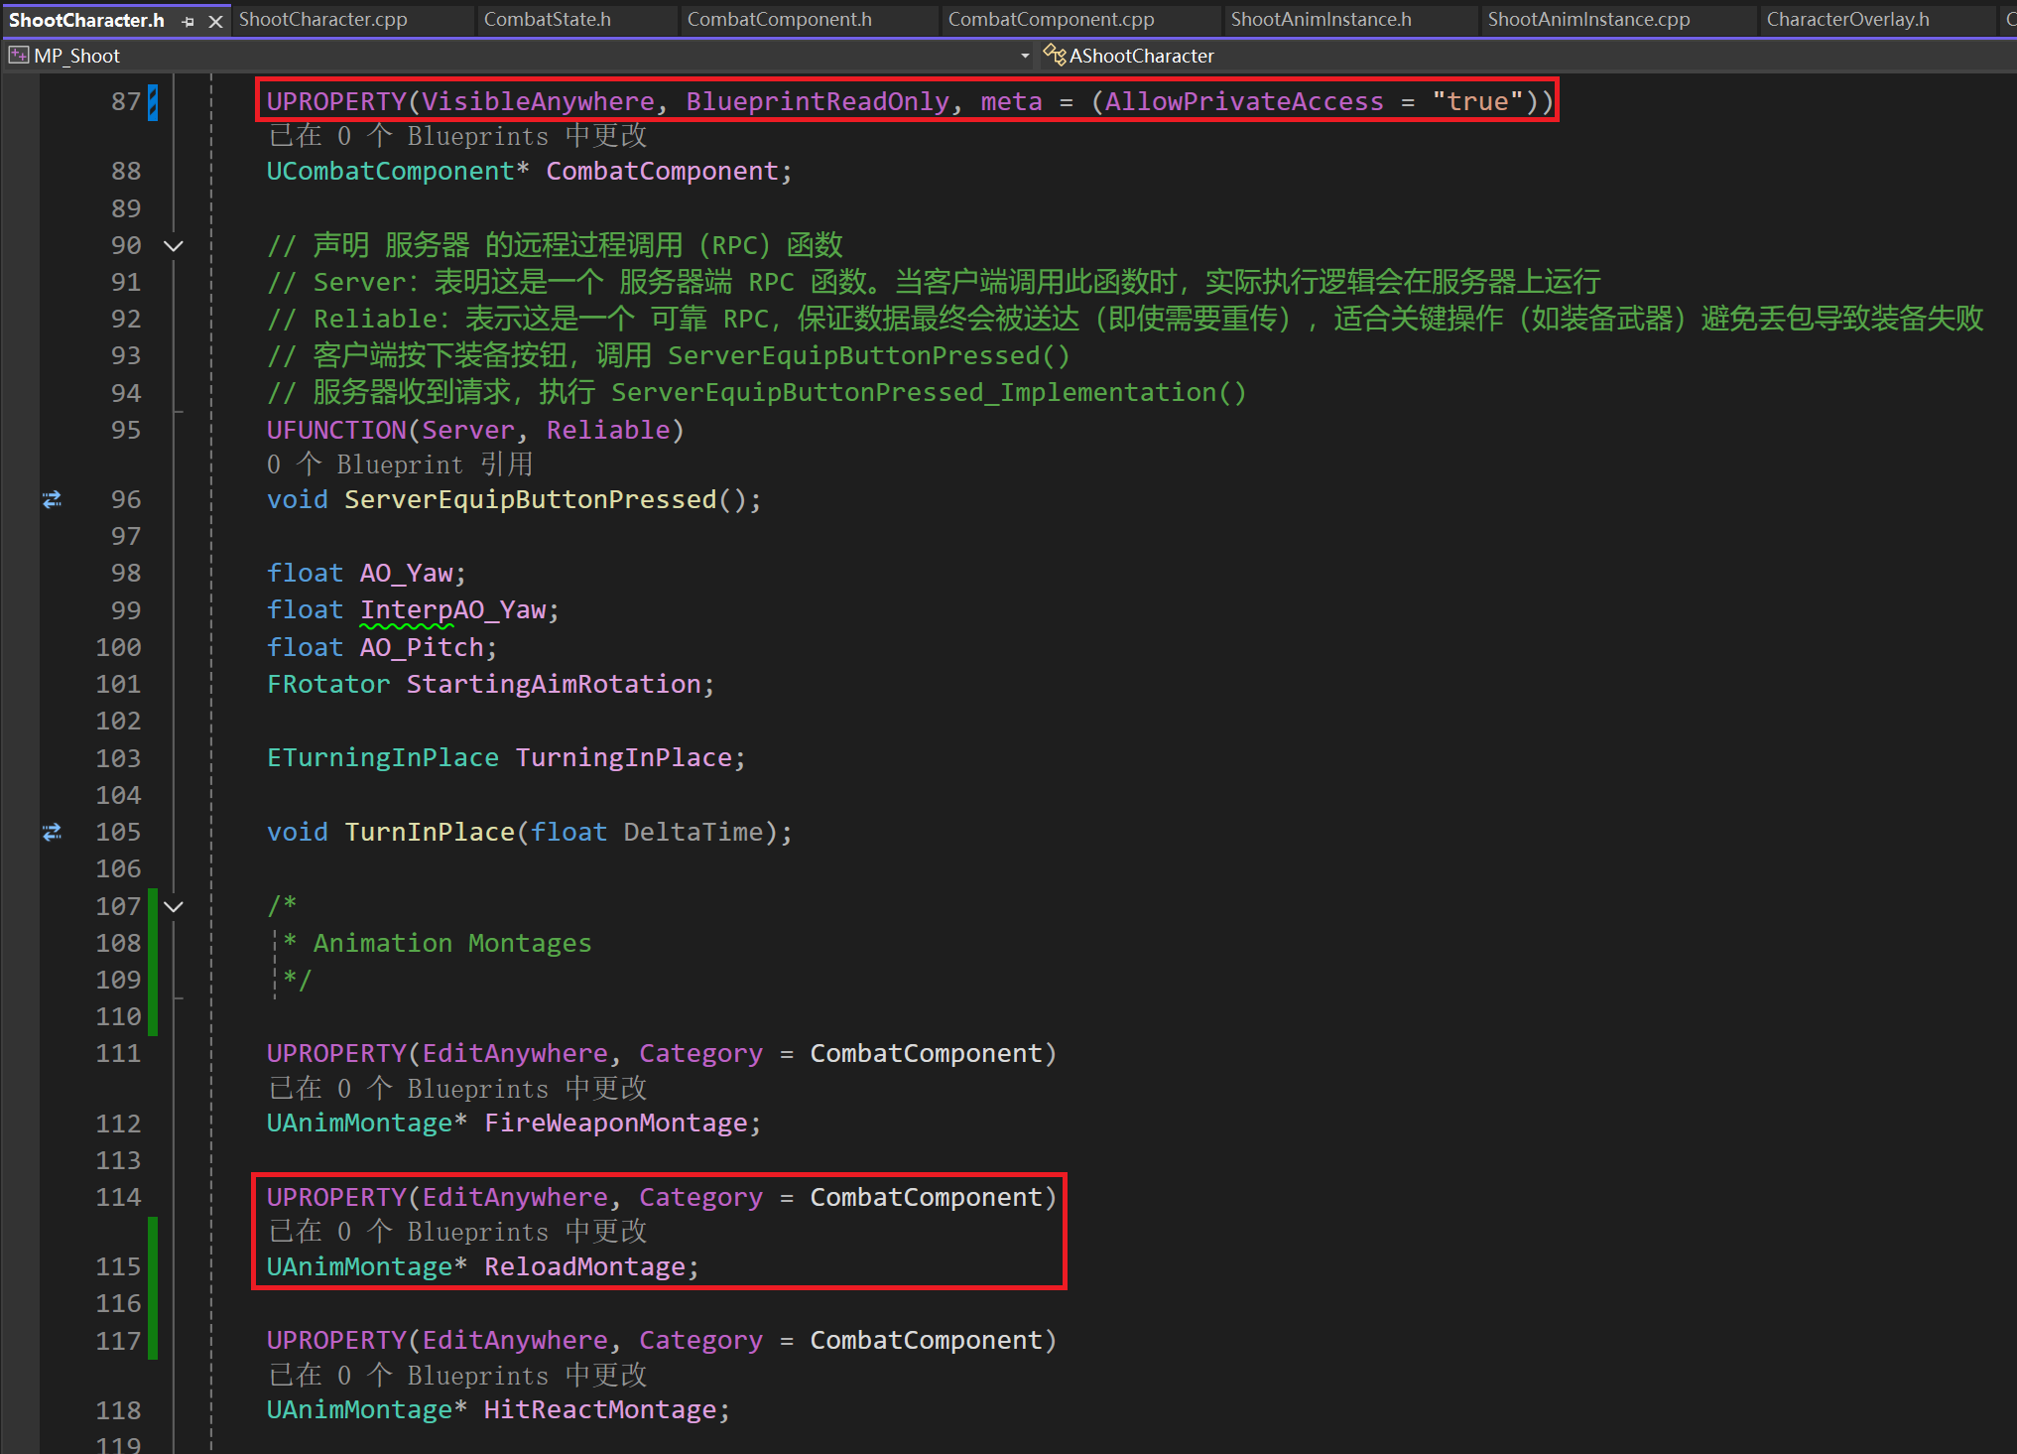Open the ShootAnimInstance.cpp tab
The image size is (2017, 1454).
pos(1587,20)
